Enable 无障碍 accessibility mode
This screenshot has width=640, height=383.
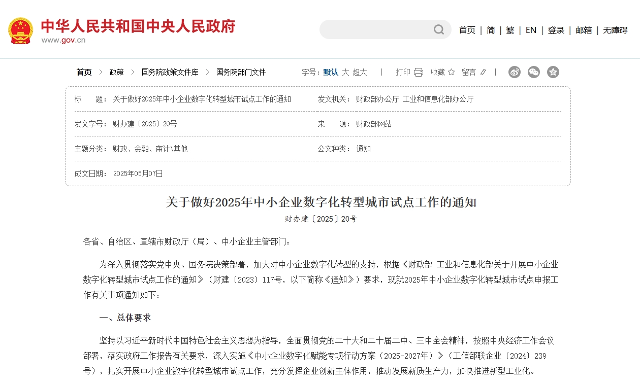pos(615,30)
